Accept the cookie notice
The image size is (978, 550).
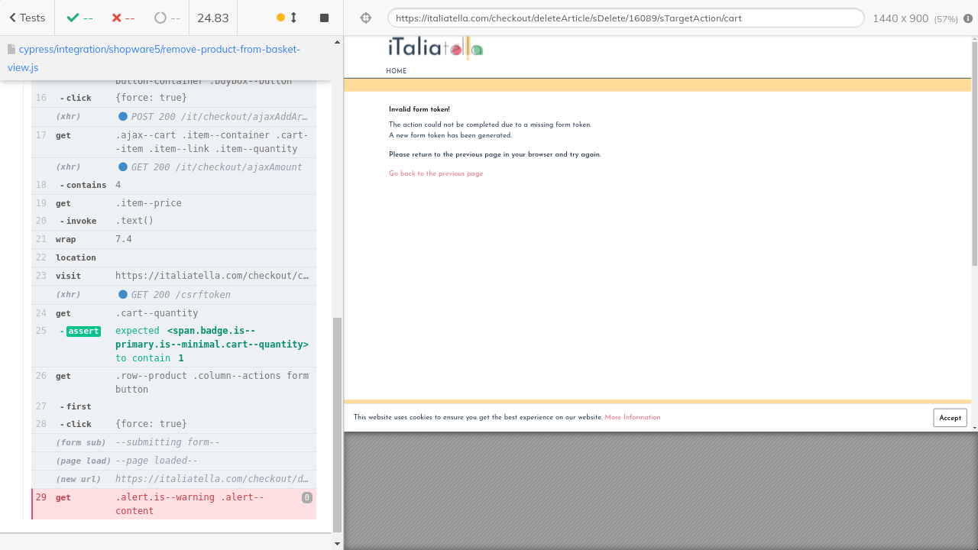[950, 418]
